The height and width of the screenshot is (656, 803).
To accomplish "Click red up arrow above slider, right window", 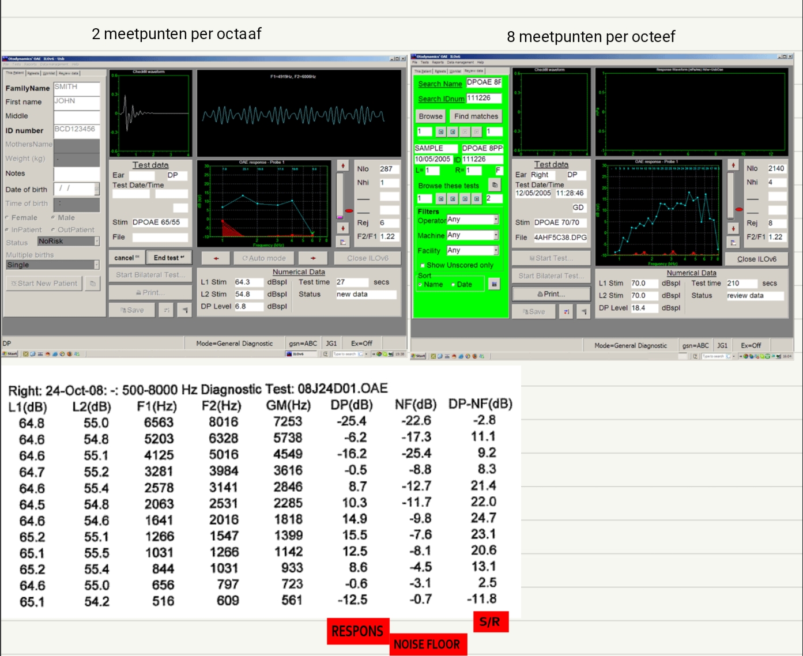I will 733,165.
